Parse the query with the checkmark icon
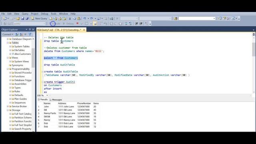256x144 pixels. 82,24
